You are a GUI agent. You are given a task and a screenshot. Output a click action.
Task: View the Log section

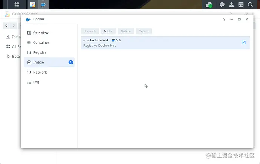49,82
